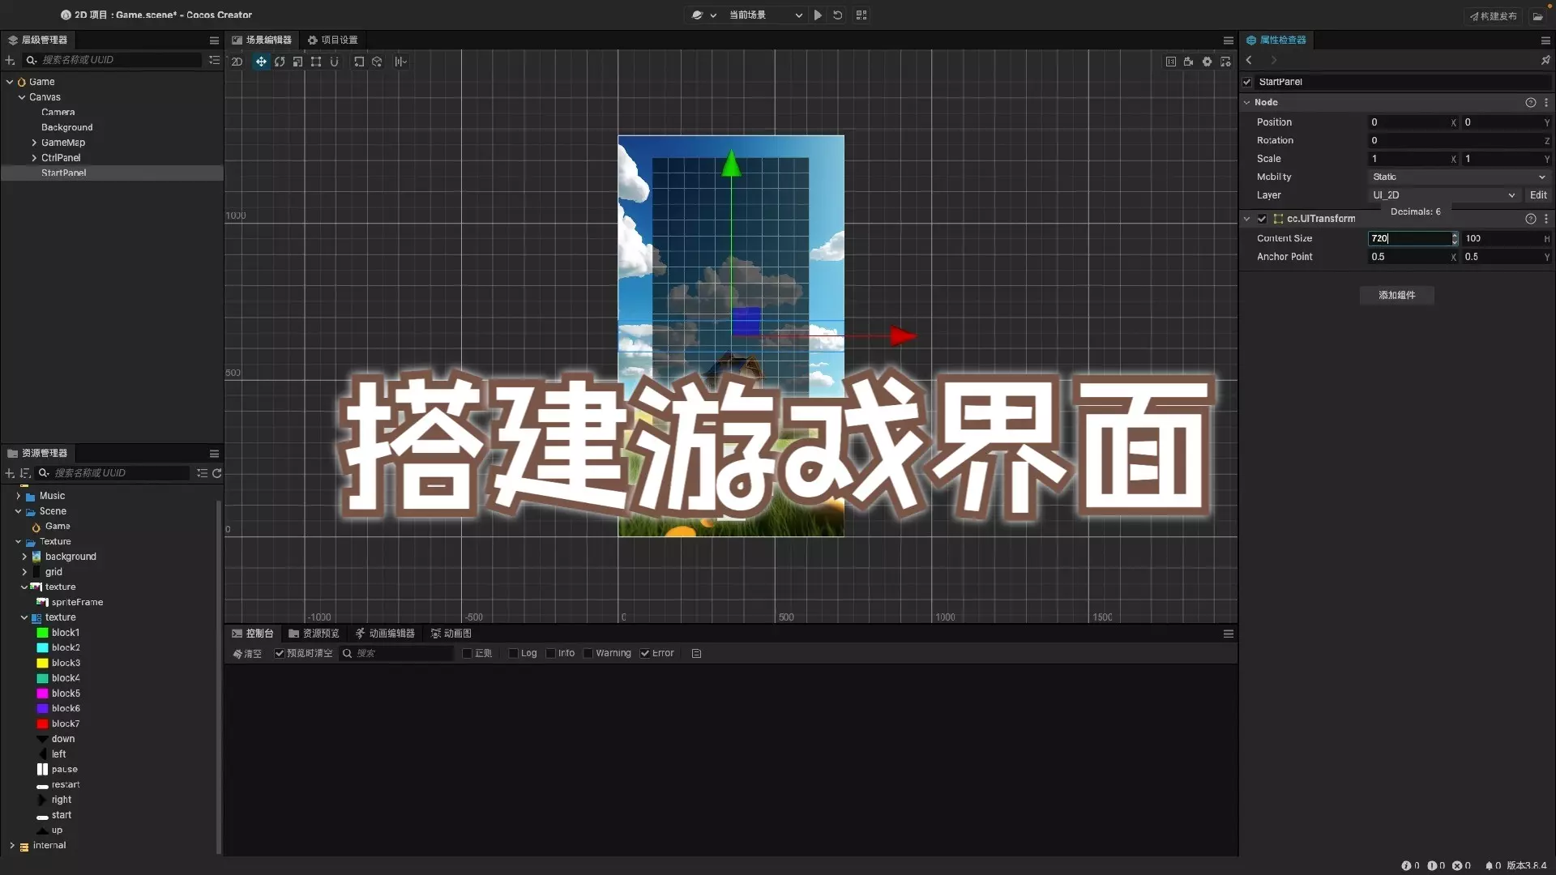This screenshot has width=1556, height=875.
Task: Toggle the 2D view mode button
Action: click(237, 62)
